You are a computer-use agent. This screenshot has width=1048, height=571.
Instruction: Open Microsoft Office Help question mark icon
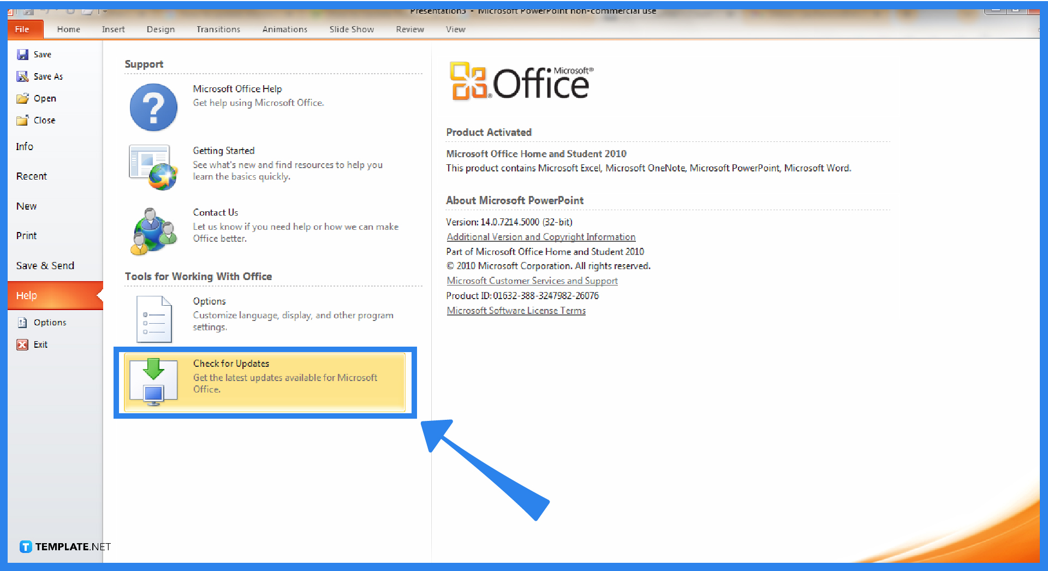[x=153, y=107]
